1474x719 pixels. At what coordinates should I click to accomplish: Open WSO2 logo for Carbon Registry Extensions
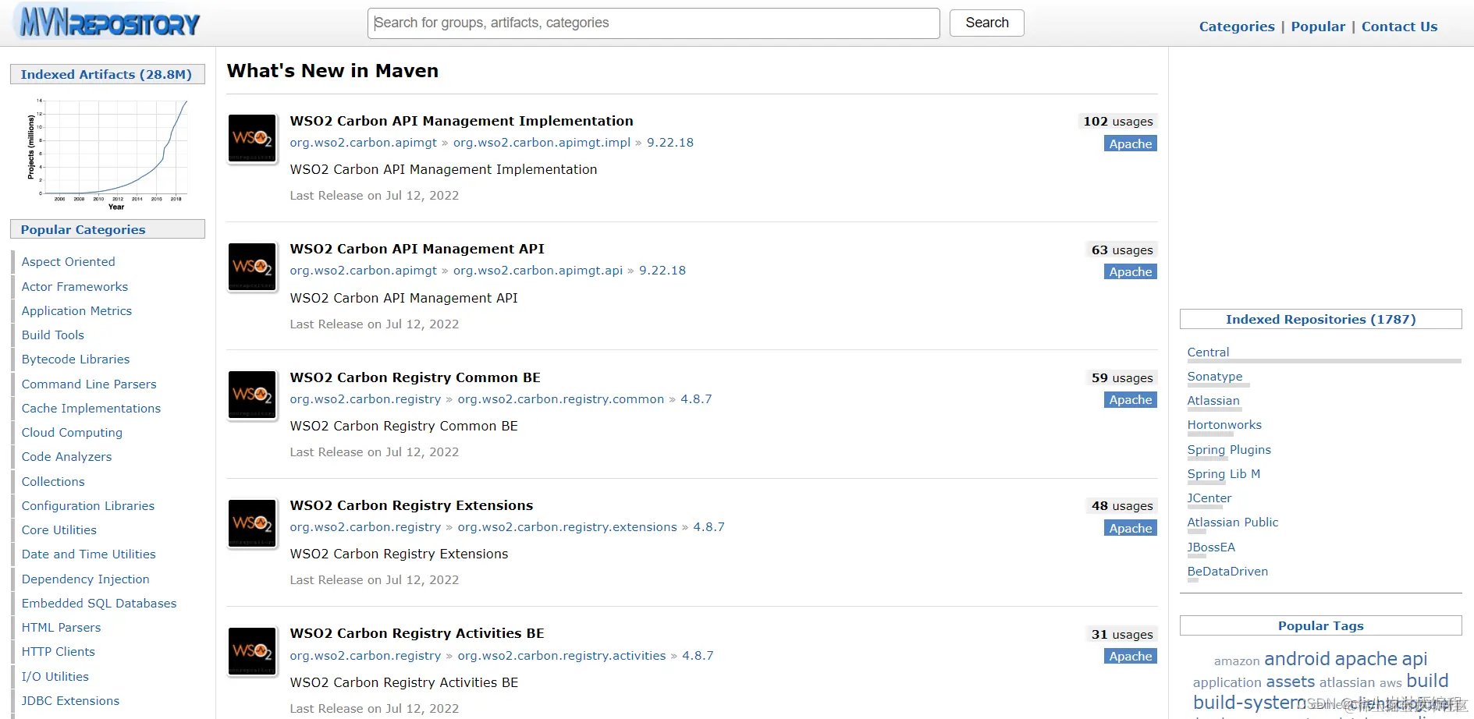(252, 523)
